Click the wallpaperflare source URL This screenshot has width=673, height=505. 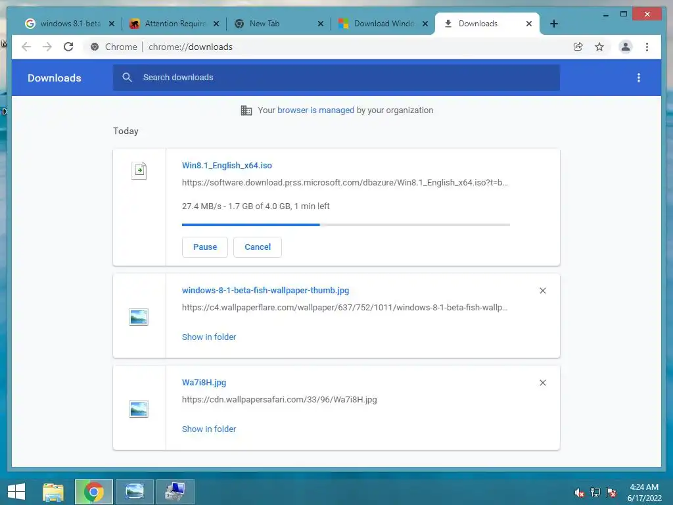(x=344, y=308)
